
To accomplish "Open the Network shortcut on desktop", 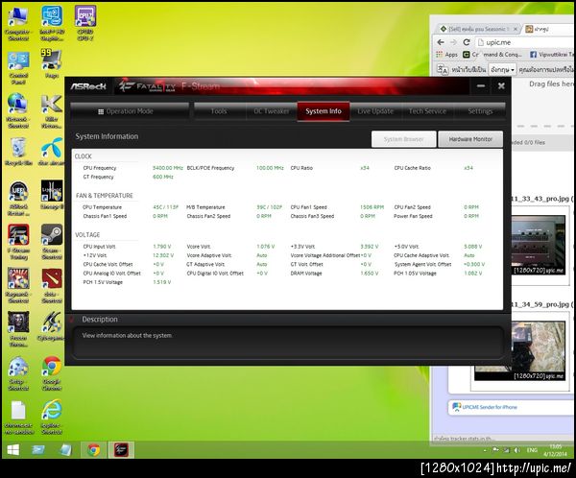I will click(x=18, y=111).
